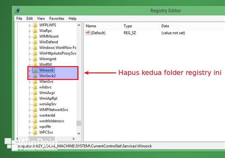Sort values by Data column header

192,26
